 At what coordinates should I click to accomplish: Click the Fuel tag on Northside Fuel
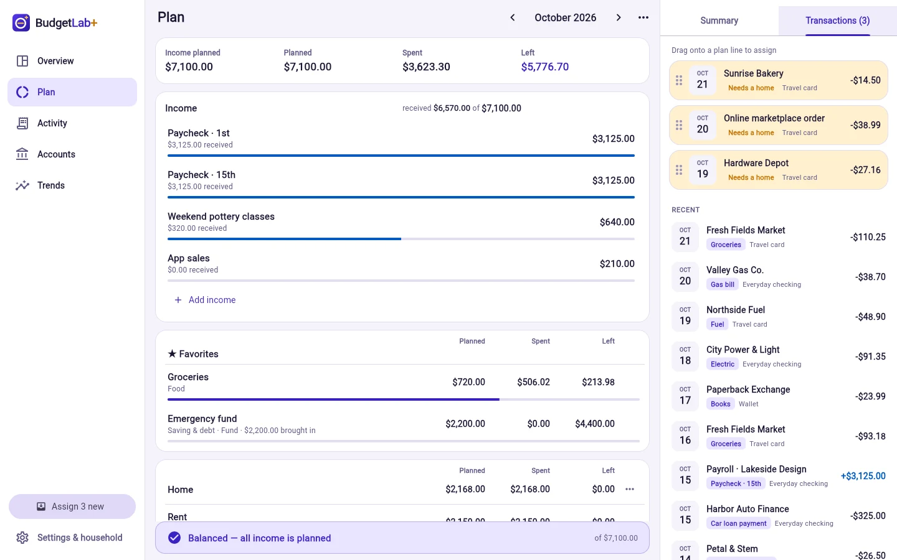tap(718, 324)
